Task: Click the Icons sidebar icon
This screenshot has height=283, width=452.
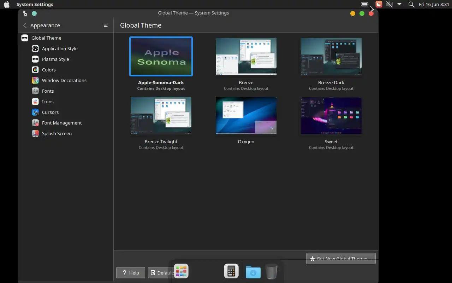Action: point(35,102)
